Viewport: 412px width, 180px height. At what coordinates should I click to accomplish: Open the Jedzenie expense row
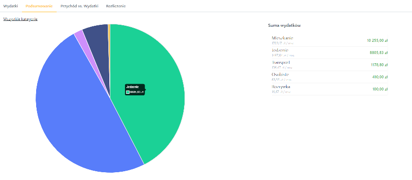coord(330,53)
